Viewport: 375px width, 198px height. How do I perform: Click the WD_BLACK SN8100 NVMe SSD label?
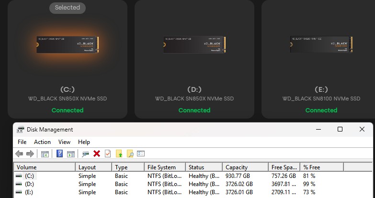pyautogui.click(x=321, y=99)
